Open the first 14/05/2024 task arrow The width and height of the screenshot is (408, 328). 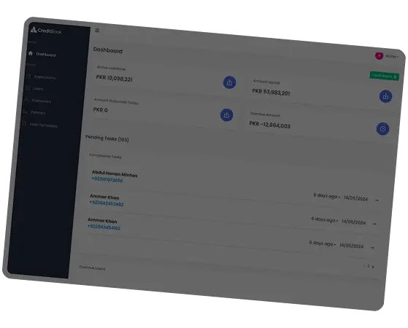[377, 200]
